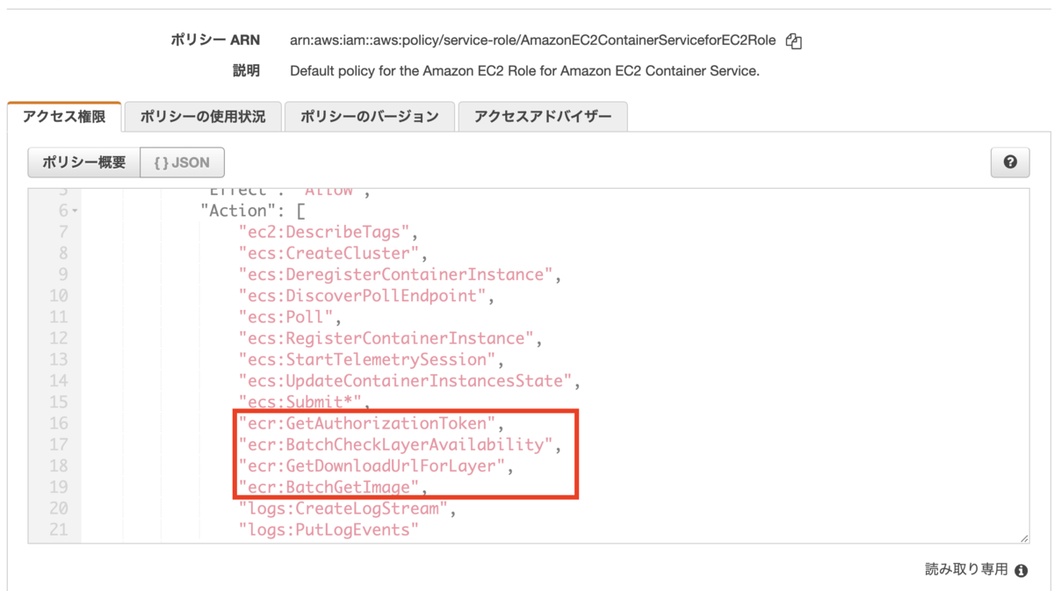This screenshot has height=591, width=1054.
Task: Click the "ecs:CreateCluster" line
Action: coord(333,253)
